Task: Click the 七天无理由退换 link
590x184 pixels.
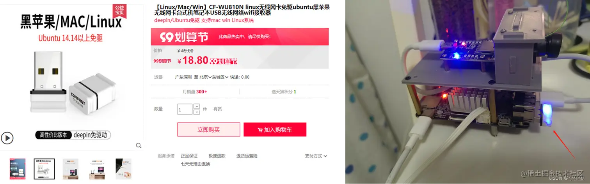Action: [195, 164]
